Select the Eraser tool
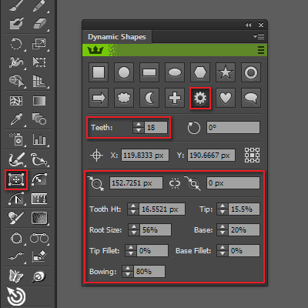Screen dimensions: 308x308 tap(39, 24)
